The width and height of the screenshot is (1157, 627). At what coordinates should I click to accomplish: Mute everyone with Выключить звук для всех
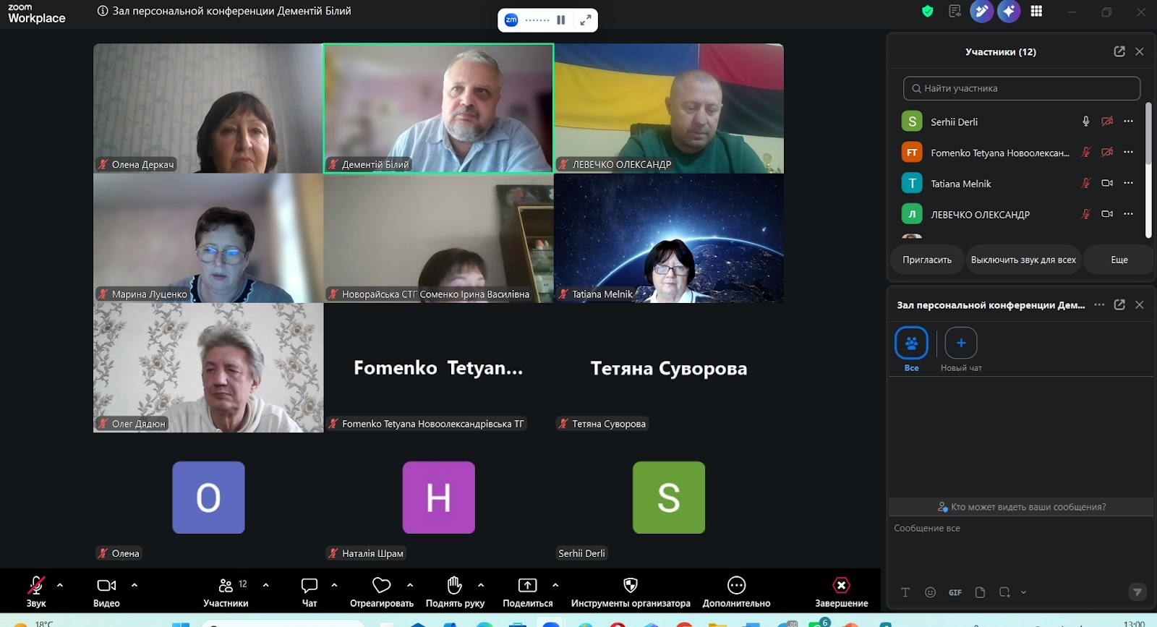point(1023,260)
